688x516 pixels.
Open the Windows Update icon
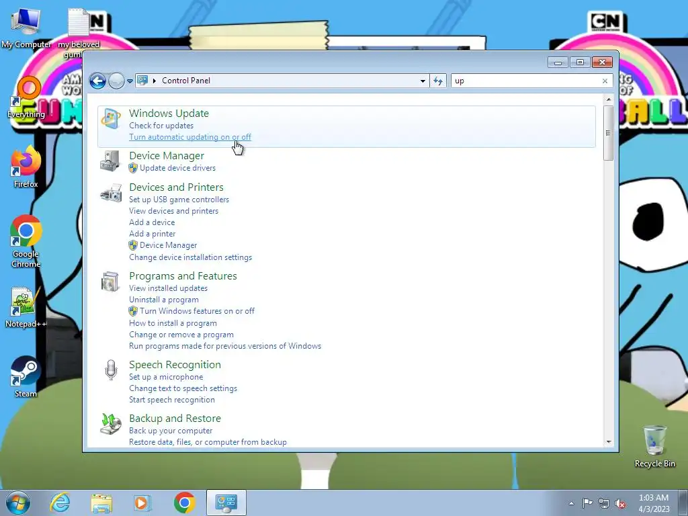click(x=111, y=118)
